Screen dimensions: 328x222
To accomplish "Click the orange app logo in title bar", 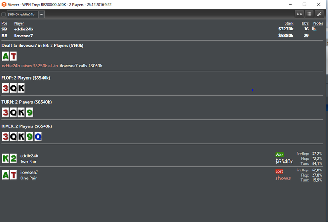I will click(x=4, y=4).
